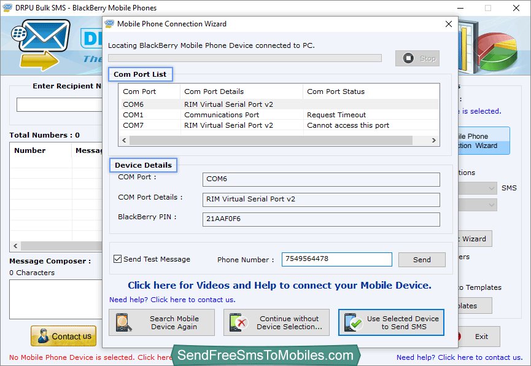Screen dimensions: 531x366
Task: Click the BlackBerry PIN field
Action: coord(321,219)
